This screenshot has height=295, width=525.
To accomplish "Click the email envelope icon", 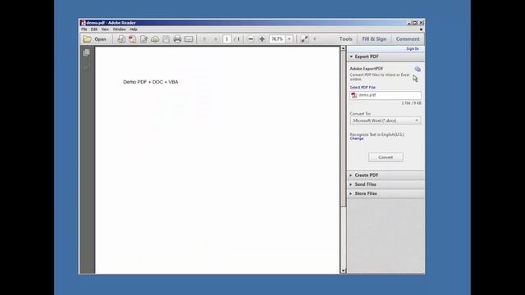I will (x=189, y=39).
